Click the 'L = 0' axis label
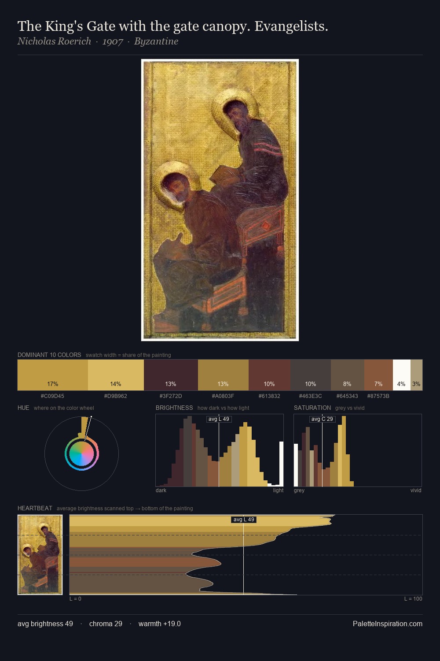The width and height of the screenshot is (440, 661). tap(75, 599)
